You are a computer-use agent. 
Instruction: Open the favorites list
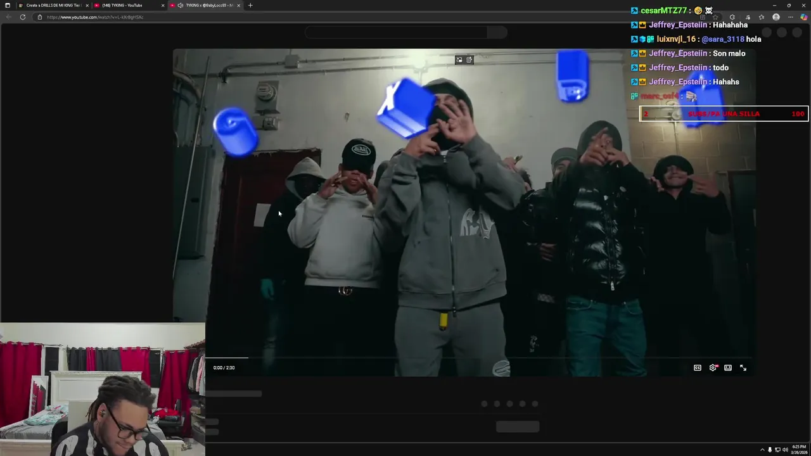tap(762, 17)
